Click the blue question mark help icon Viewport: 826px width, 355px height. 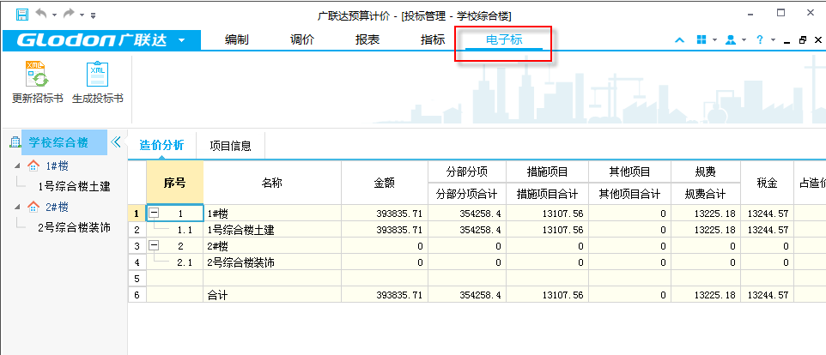760,40
